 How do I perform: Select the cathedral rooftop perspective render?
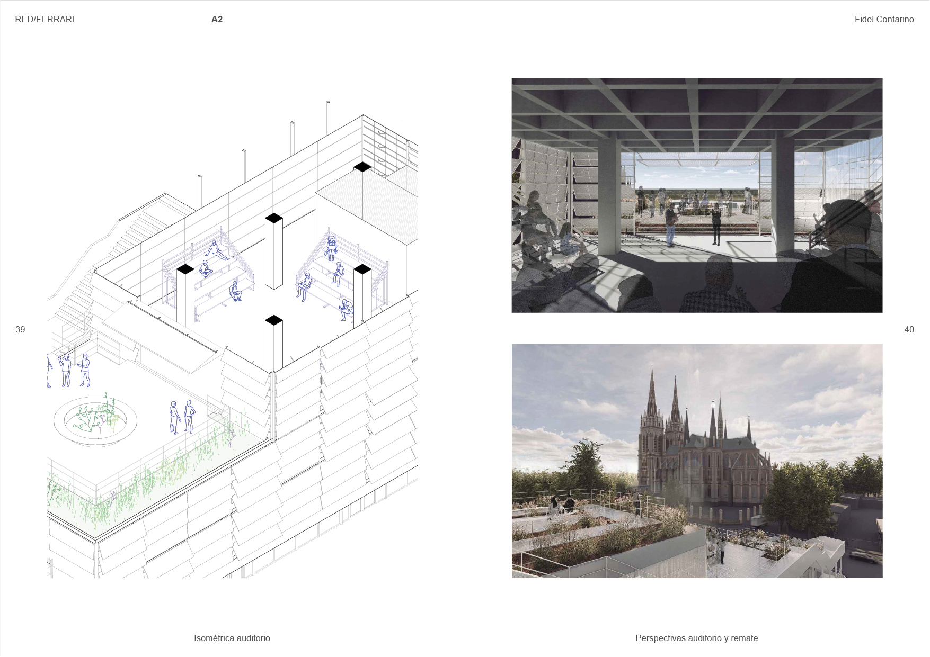pos(697,461)
